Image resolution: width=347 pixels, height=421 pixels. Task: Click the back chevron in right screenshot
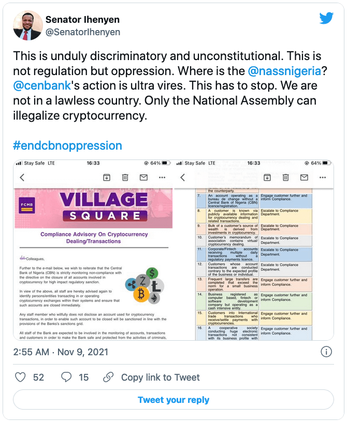pyautogui.click(x=183, y=177)
